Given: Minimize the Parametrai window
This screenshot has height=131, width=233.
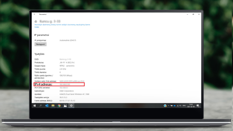Looking at the screenshot, I should 187,14.
